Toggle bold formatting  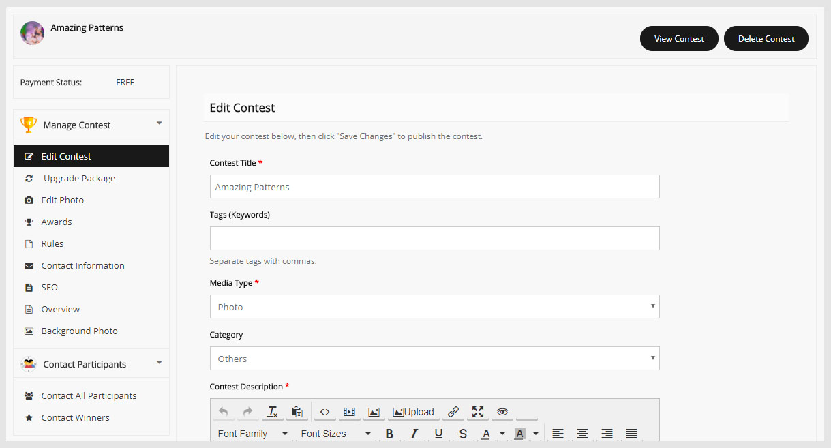[389, 434]
